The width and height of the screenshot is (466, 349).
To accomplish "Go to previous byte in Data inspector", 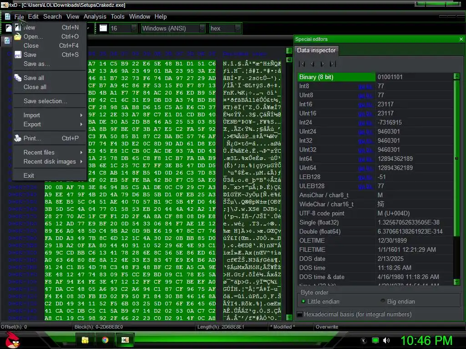I will pyautogui.click(x=312, y=64).
